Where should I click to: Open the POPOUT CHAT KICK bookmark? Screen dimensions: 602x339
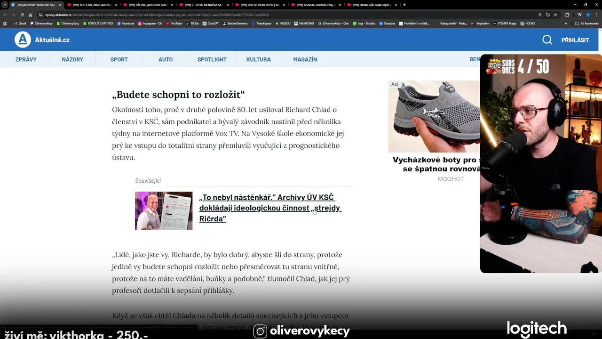tap(98, 23)
